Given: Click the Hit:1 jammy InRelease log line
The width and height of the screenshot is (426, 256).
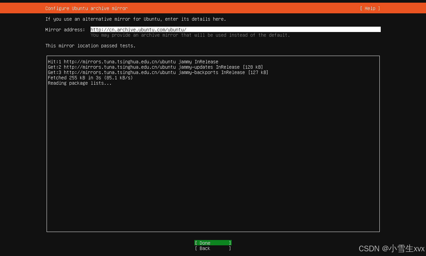Looking at the screenshot, I should (x=133, y=62).
